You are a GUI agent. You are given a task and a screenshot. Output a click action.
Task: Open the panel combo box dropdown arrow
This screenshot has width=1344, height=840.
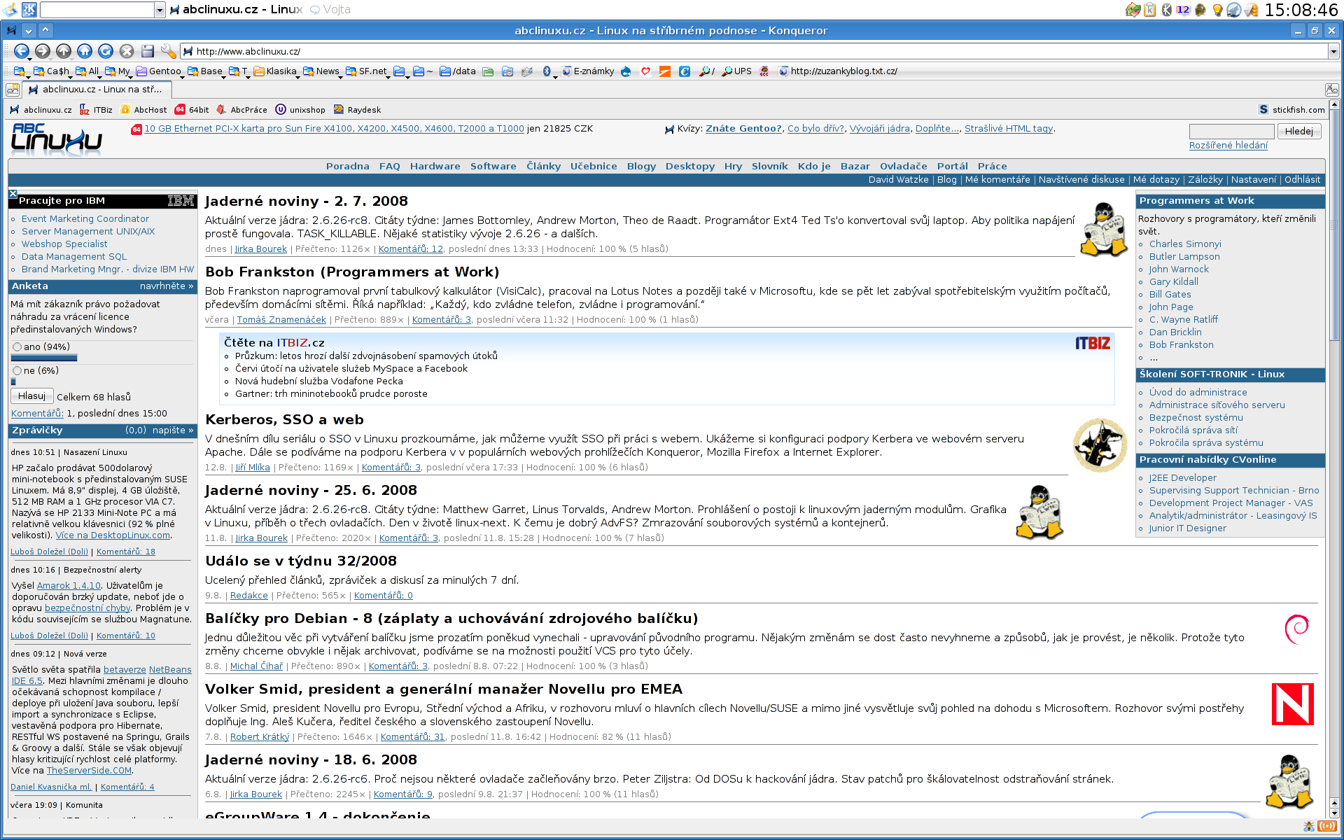pyautogui.click(x=160, y=10)
